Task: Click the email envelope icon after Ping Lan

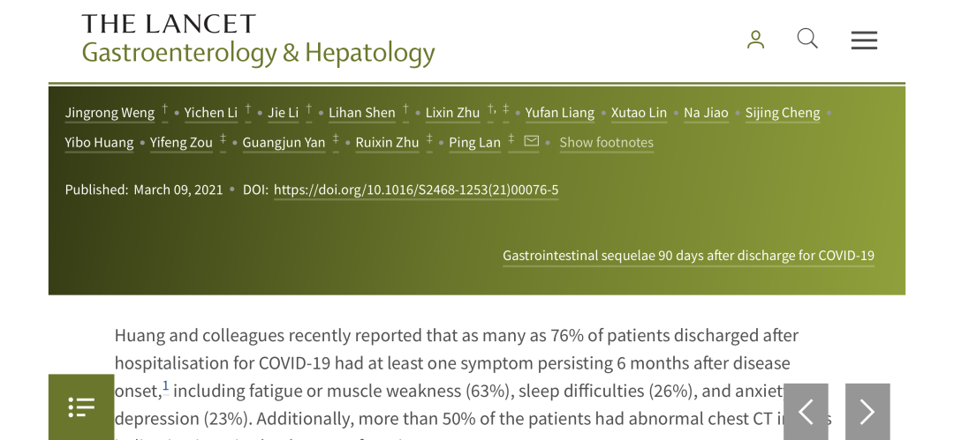Action: point(531,141)
